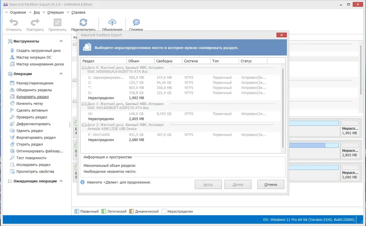Screen dimensions: 366x226
Task: Click the dialog list vertical scrollbar
Action: coord(283,108)
